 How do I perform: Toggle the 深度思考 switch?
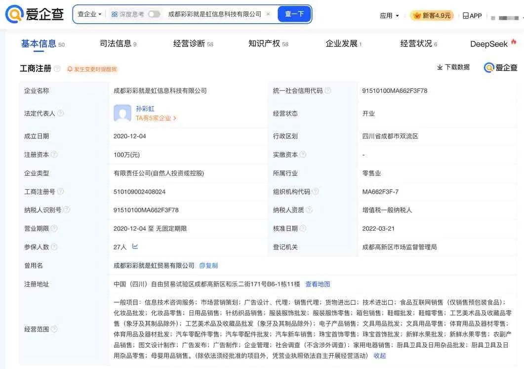point(154,14)
